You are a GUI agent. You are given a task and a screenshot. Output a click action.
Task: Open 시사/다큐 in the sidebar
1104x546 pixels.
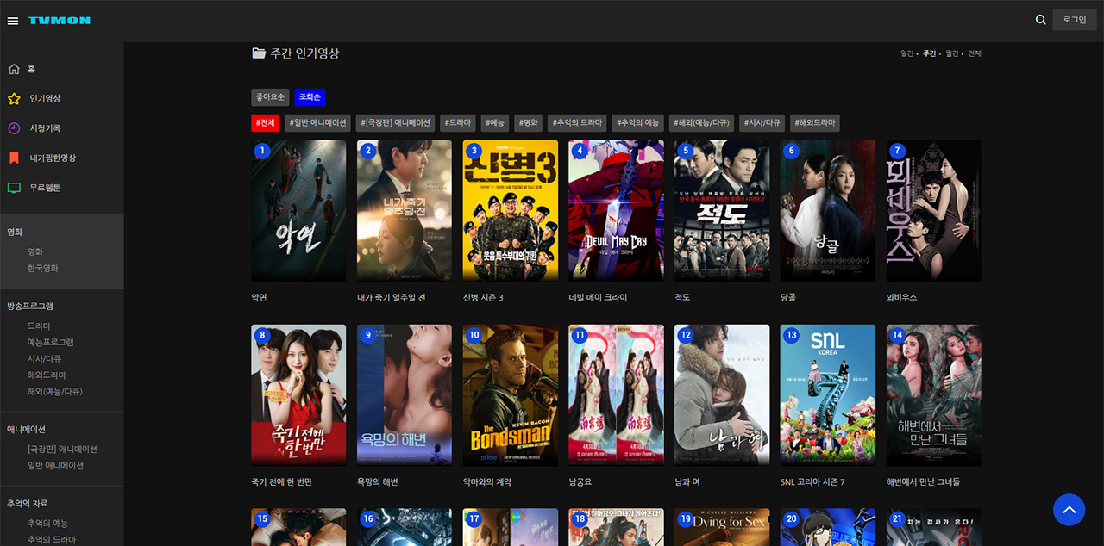(44, 359)
